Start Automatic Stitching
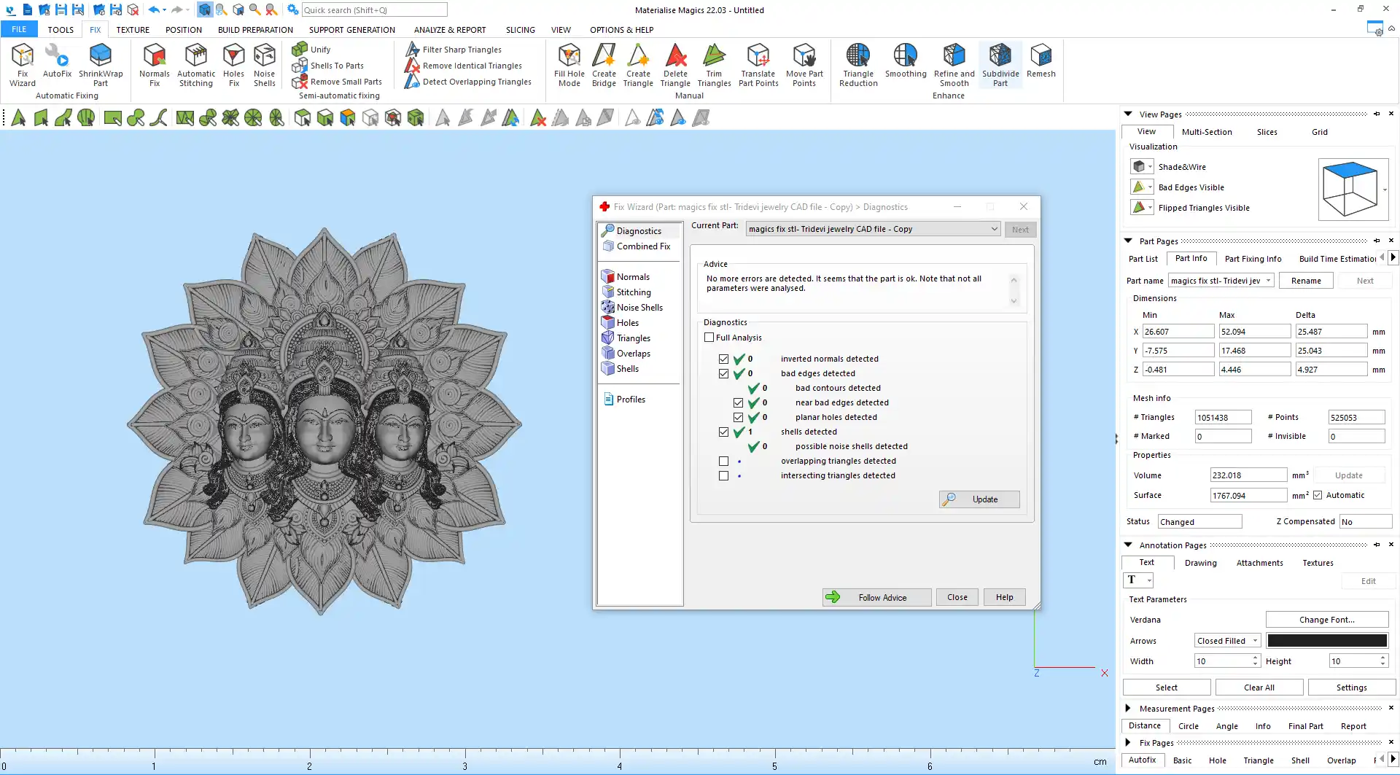 point(196,65)
